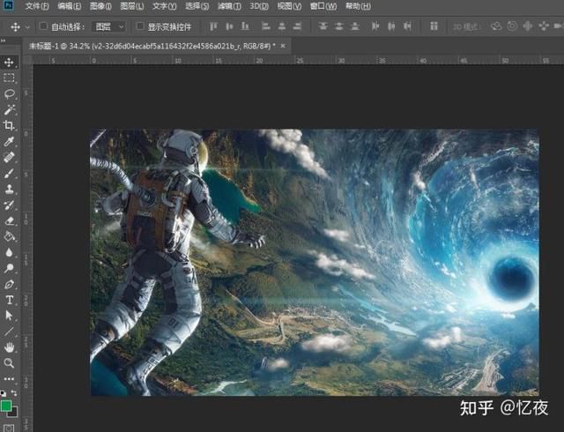Open the 滤镜(T) menu
The width and height of the screenshot is (564, 432).
pos(229,6)
